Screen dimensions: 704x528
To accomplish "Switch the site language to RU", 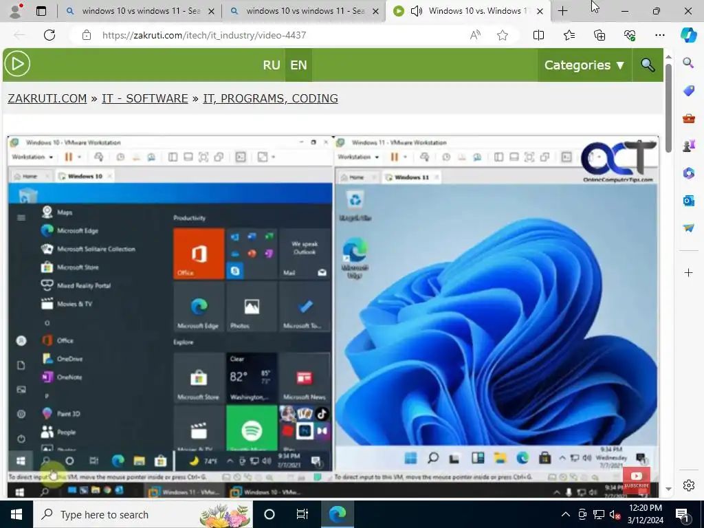I will [x=271, y=65].
